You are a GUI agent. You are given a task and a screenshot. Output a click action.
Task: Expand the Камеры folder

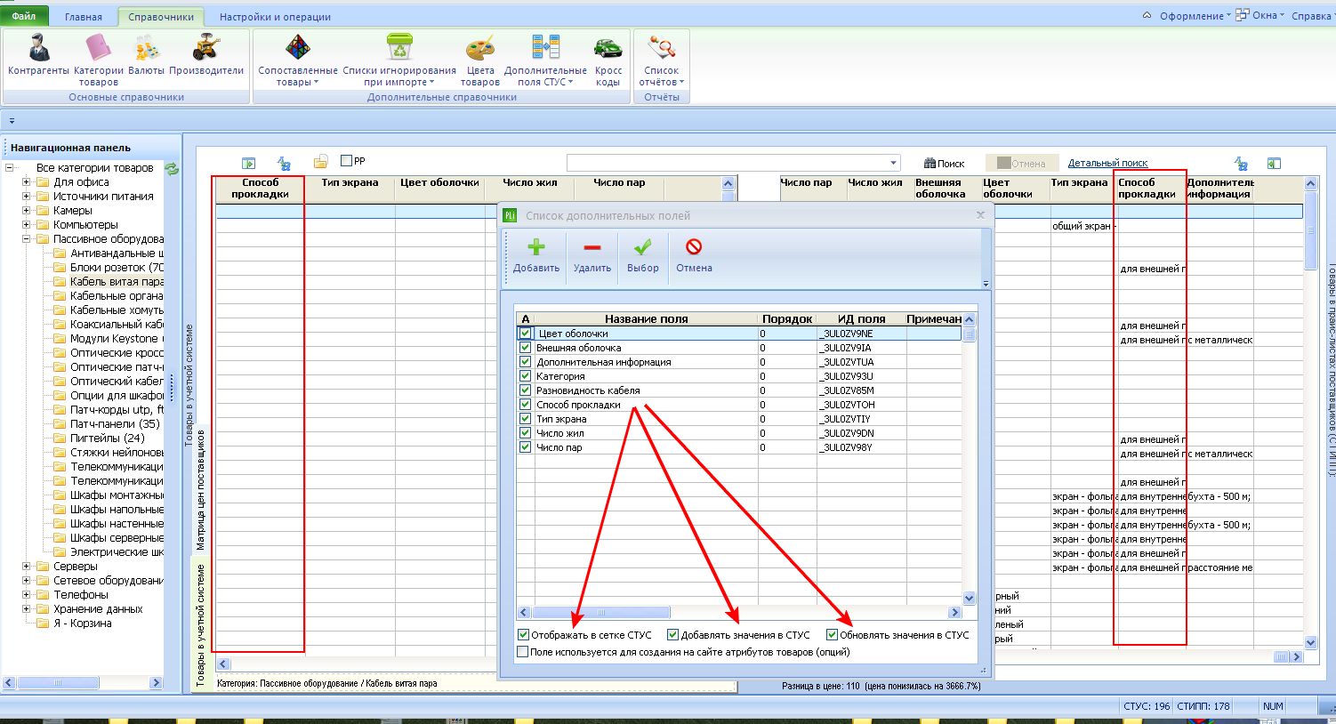(26, 211)
